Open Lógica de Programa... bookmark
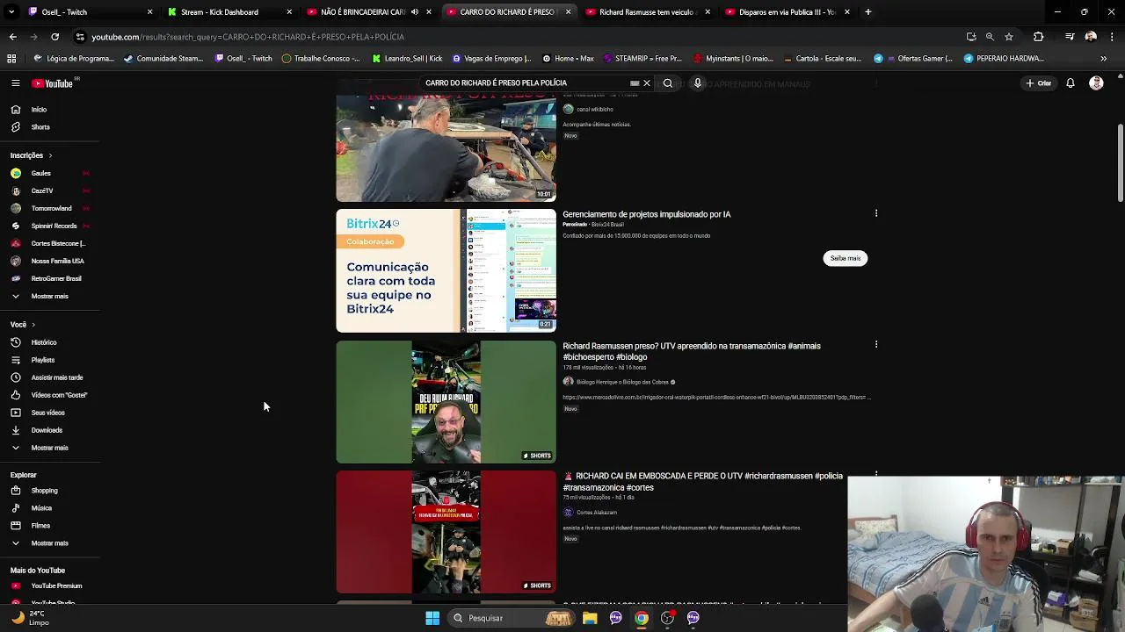The image size is (1125, 632). (x=75, y=59)
